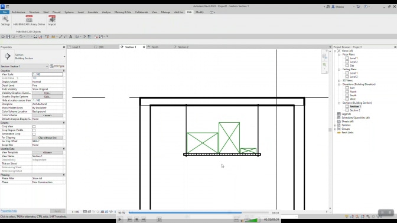Play the video with play button

coord(120,219)
